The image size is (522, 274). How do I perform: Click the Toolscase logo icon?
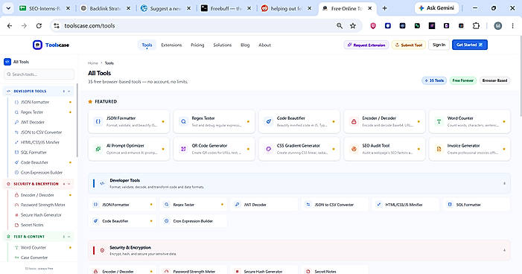[x=37, y=45]
